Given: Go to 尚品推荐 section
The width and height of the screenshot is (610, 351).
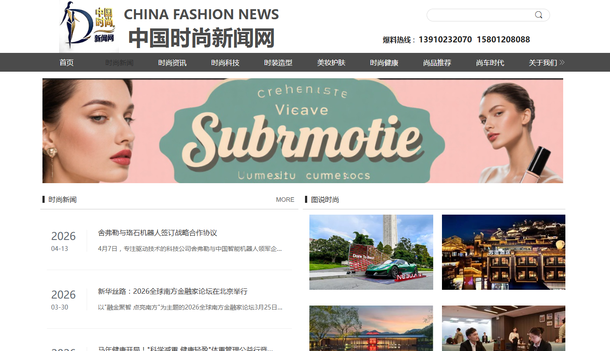Looking at the screenshot, I should [437, 63].
